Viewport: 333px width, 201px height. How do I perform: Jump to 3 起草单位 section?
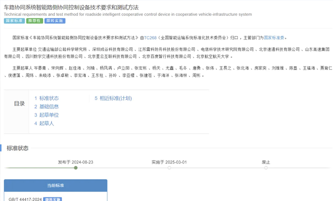47,115
